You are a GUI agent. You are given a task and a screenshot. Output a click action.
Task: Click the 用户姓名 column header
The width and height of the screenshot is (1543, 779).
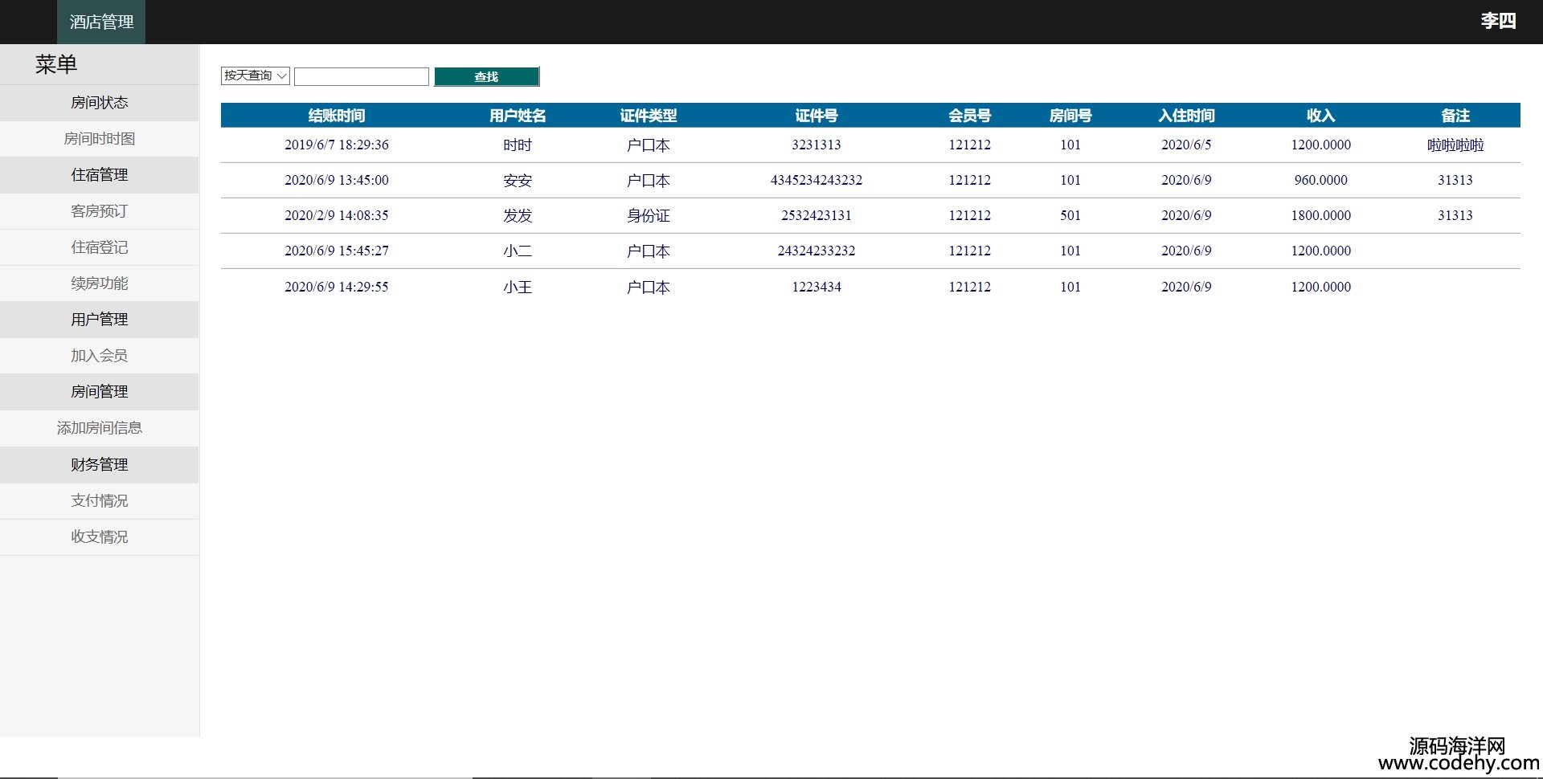point(518,116)
